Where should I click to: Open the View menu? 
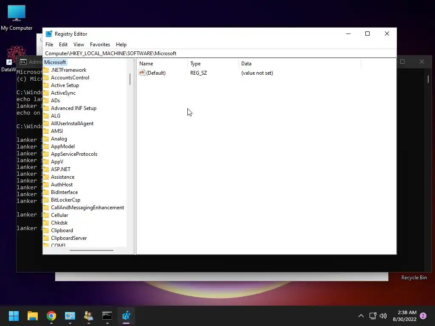[79, 45]
